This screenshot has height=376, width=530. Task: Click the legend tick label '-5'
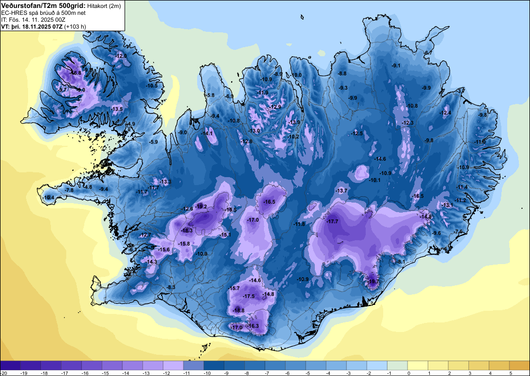pos(308,373)
